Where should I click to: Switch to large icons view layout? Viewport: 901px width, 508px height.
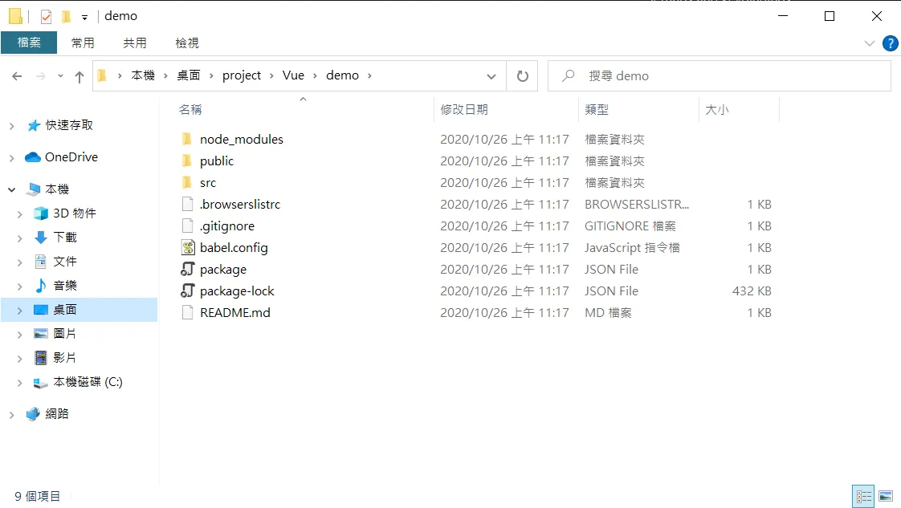(x=886, y=496)
